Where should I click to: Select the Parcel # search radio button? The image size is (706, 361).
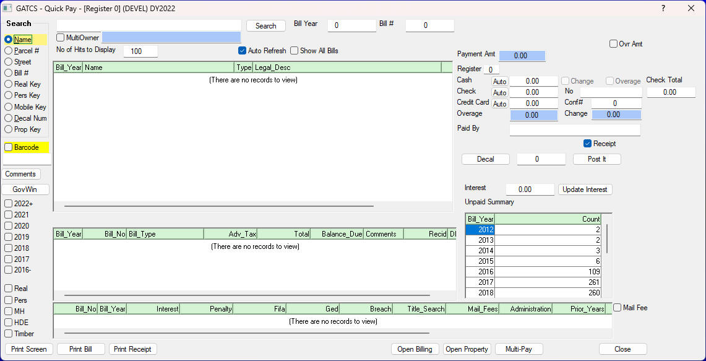pyautogui.click(x=9, y=51)
